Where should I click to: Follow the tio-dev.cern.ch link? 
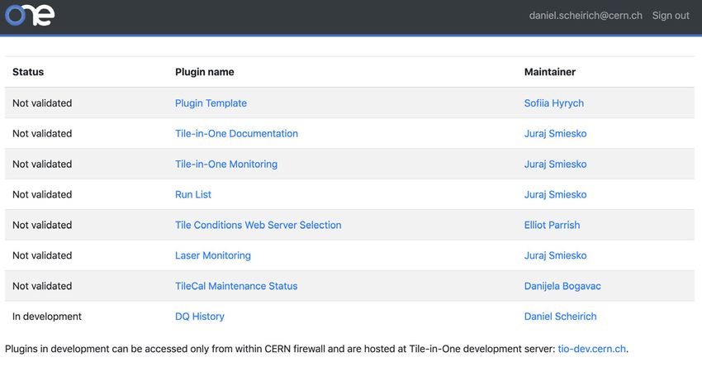click(591, 349)
